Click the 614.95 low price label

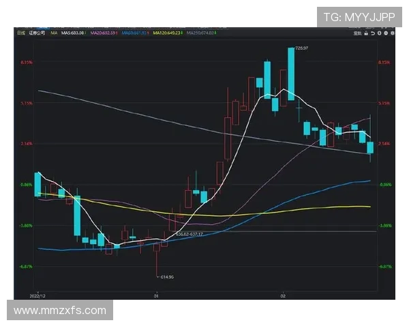[167, 277]
